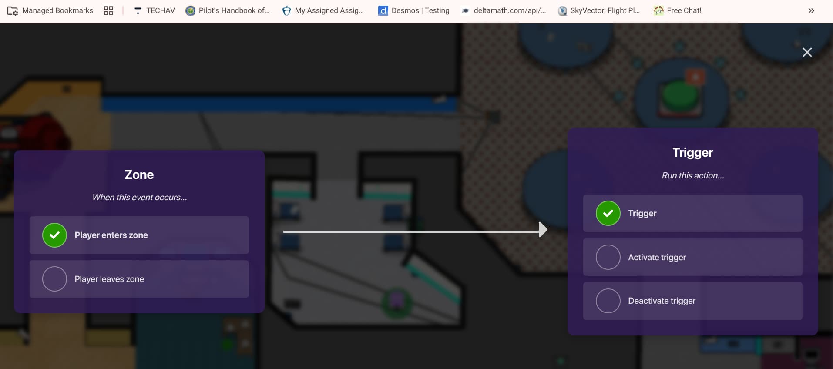Close the wire connection dialog

(807, 52)
